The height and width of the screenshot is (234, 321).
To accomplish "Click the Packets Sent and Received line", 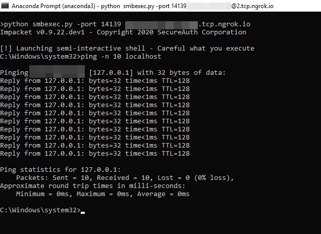I will pyautogui.click(x=125, y=178).
